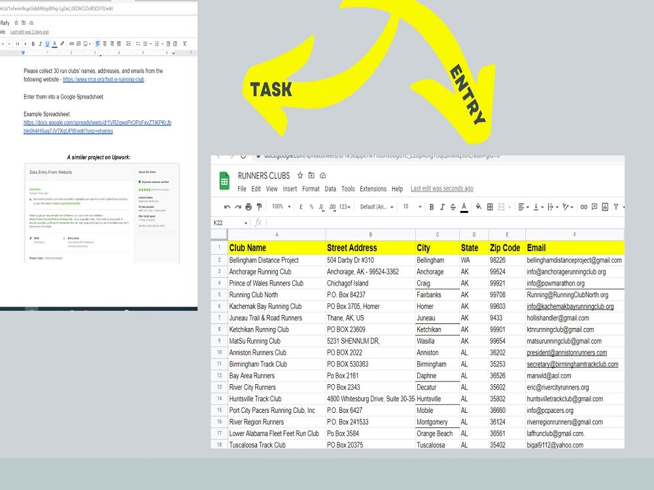Image resolution: width=654 pixels, height=490 pixels.
Task: Open the Example Spreadsheet link in Docs
Action: click(97, 127)
